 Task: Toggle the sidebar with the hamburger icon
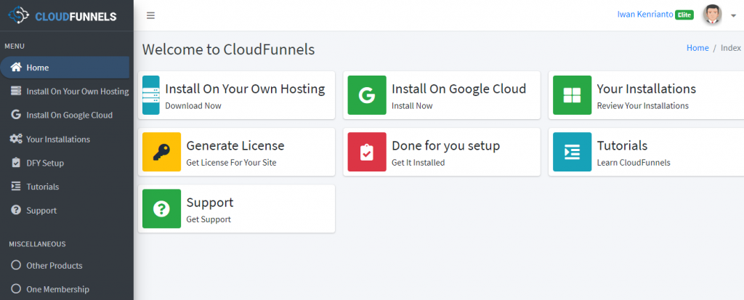(x=151, y=16)
